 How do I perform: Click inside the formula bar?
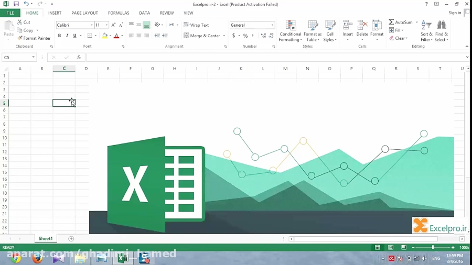(275, 57)
